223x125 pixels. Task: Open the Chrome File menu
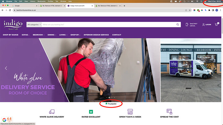click(16, 1)
